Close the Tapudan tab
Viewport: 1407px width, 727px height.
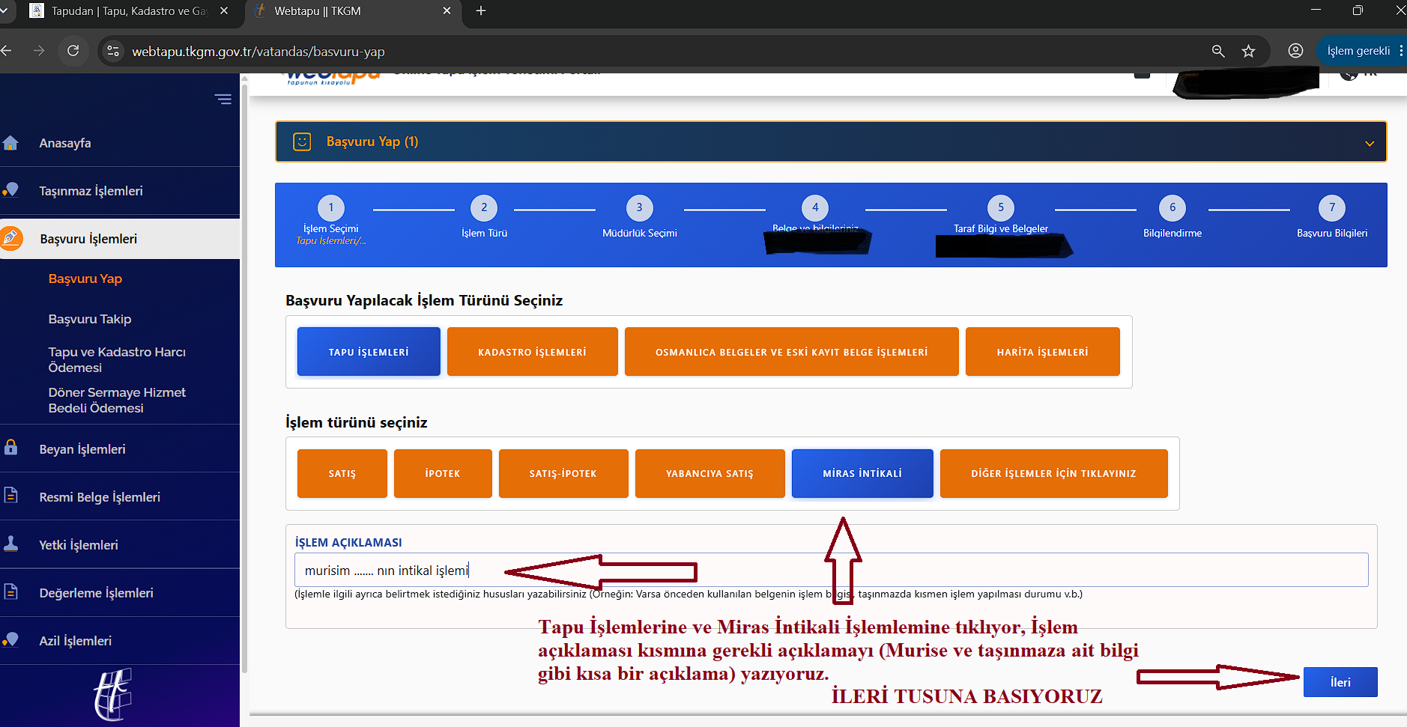click(x=224, y=10)
